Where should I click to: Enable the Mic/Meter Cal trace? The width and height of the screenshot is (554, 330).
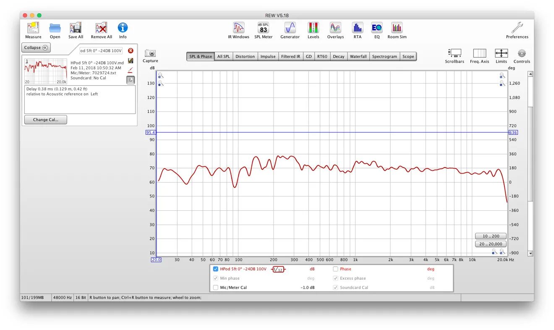click(x=216, y=288)
